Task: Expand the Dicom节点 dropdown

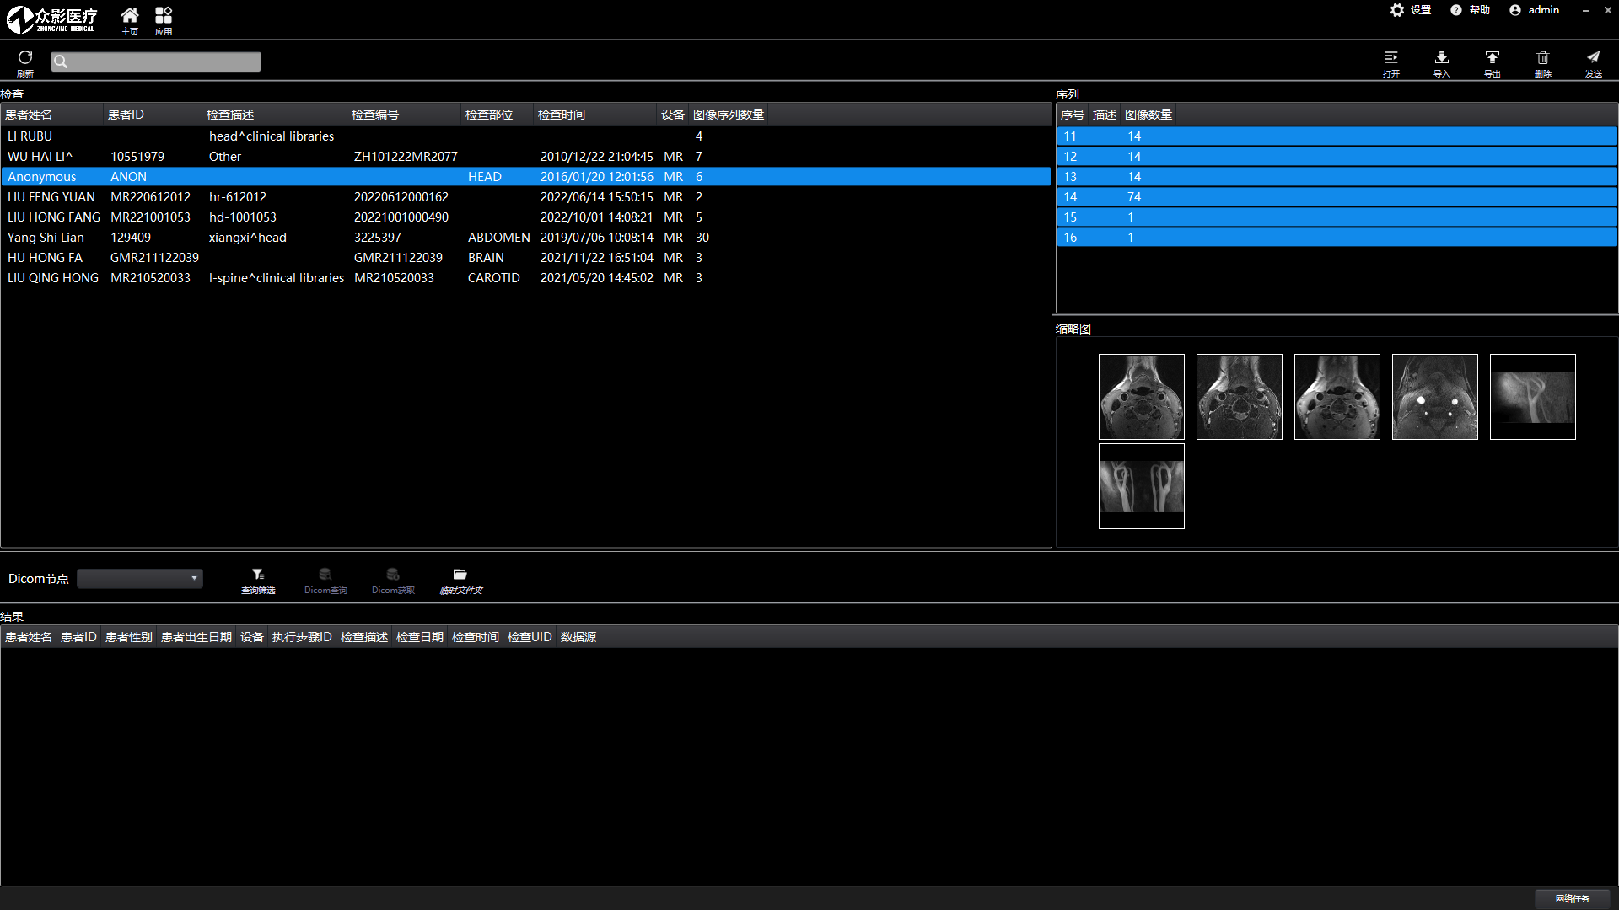Action: pyautogui.click(x=140, y=578)
